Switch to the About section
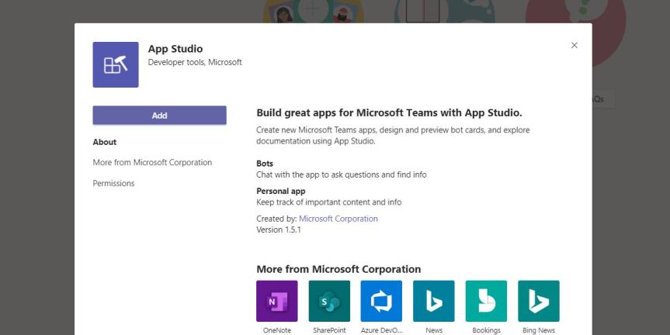This screenshot has width=670, height=335. point(105,142)
